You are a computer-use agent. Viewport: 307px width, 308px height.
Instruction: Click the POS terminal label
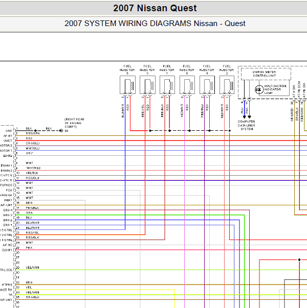click(x=9, y=190)
